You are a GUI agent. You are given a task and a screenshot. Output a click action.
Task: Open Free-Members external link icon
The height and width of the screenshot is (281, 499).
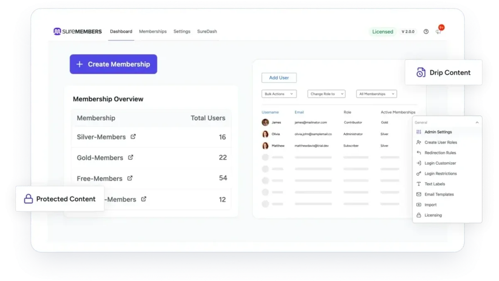(x=130, y=178)
